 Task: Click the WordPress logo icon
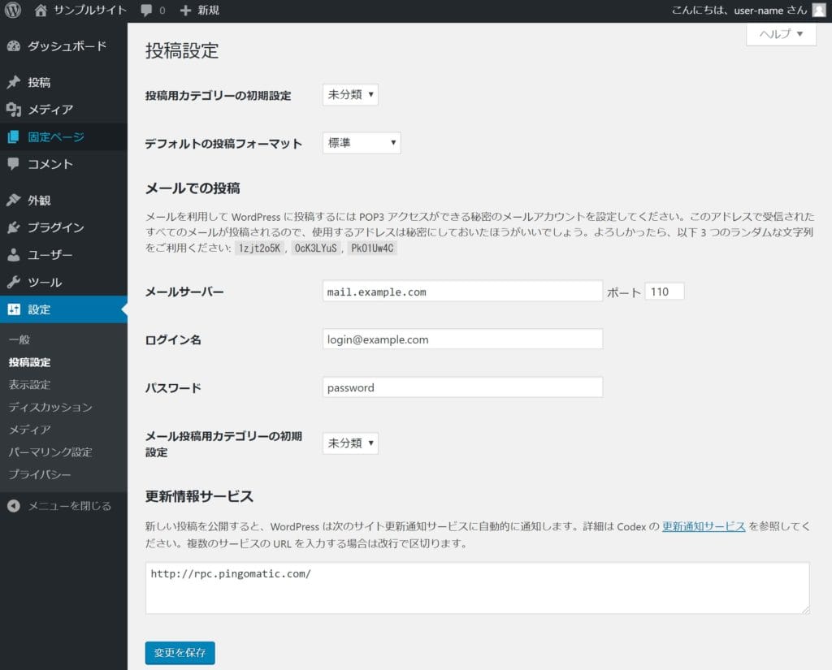(x=13, y=10)
